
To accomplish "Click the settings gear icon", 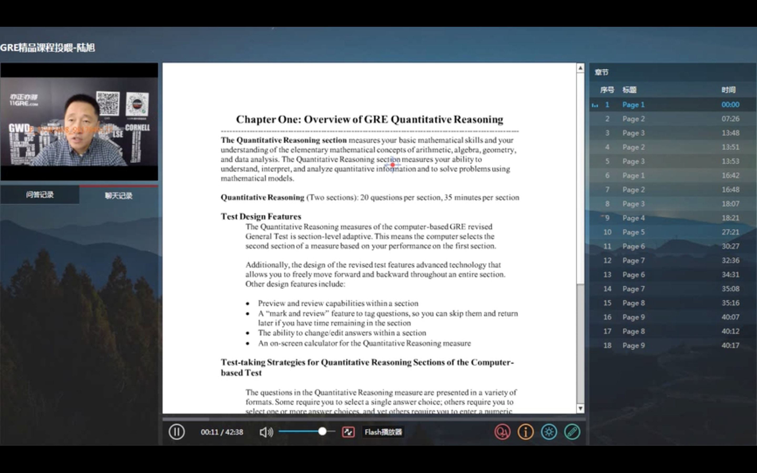I will pos(549,431).
